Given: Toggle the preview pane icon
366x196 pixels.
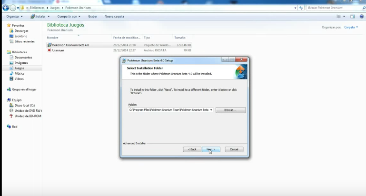Looking at the screenshot, I should pyautogui.click(x=353, y=16).
